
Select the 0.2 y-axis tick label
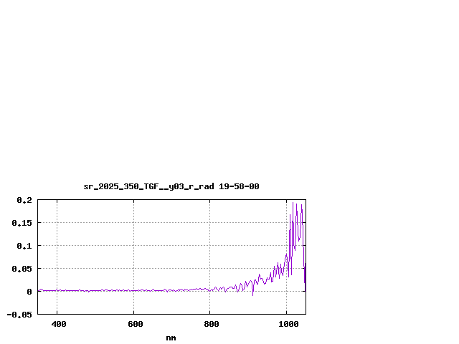[24, 200]
